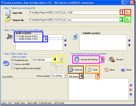The height and width of the screenshot is (106, 136).
Task: Click inside the Subtitle tracks list
Action: click(103, 42)
